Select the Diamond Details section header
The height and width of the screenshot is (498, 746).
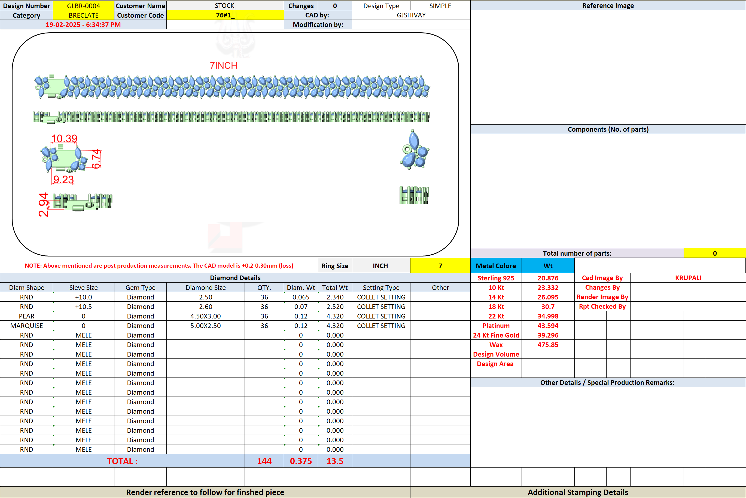[x=235, y=278]
